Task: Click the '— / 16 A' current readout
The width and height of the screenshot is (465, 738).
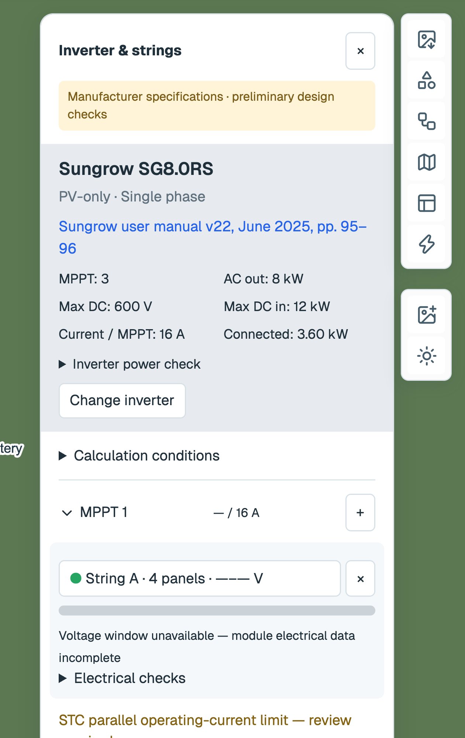Action: point(237,513)
